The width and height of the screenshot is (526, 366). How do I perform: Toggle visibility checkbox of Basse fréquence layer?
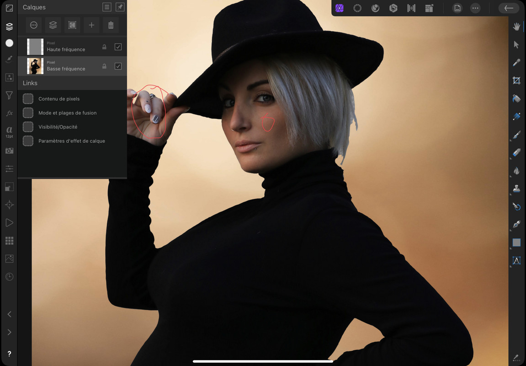click(x=118, y=66)
